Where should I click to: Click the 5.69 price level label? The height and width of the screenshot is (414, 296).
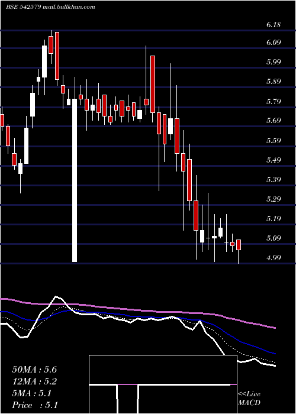click(274, 121)
